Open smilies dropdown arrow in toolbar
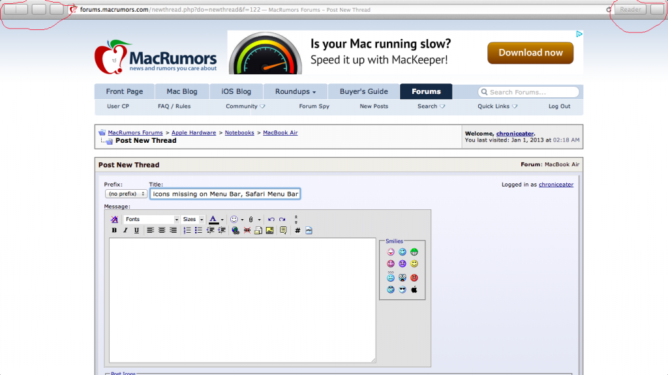The image size is (668, 375). [x=242, y=220]
